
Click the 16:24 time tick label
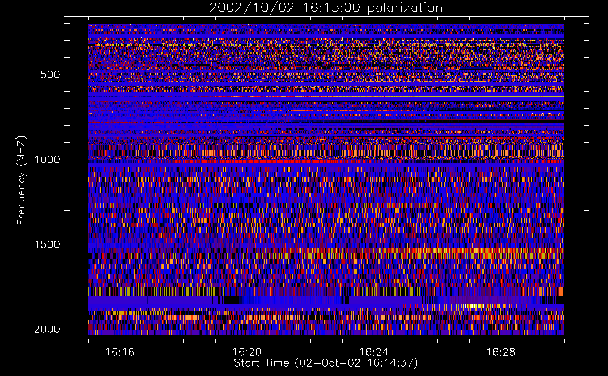[x=374, y=352]
